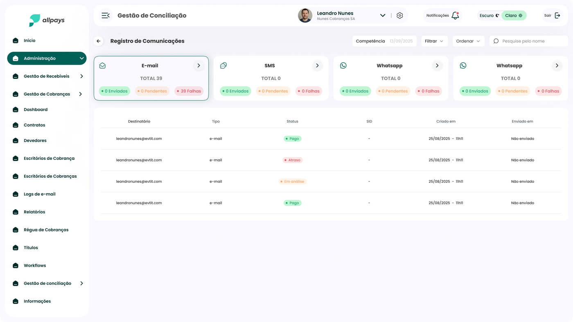Viewport: 573px width, 322px height.
Task: Focus the Pesquise pelo nome search field
Action: (x=529, y=41)
